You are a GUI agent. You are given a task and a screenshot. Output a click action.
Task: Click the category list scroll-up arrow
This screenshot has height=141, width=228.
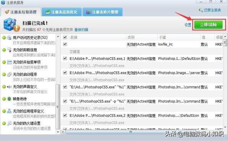[x=58, y=37]
